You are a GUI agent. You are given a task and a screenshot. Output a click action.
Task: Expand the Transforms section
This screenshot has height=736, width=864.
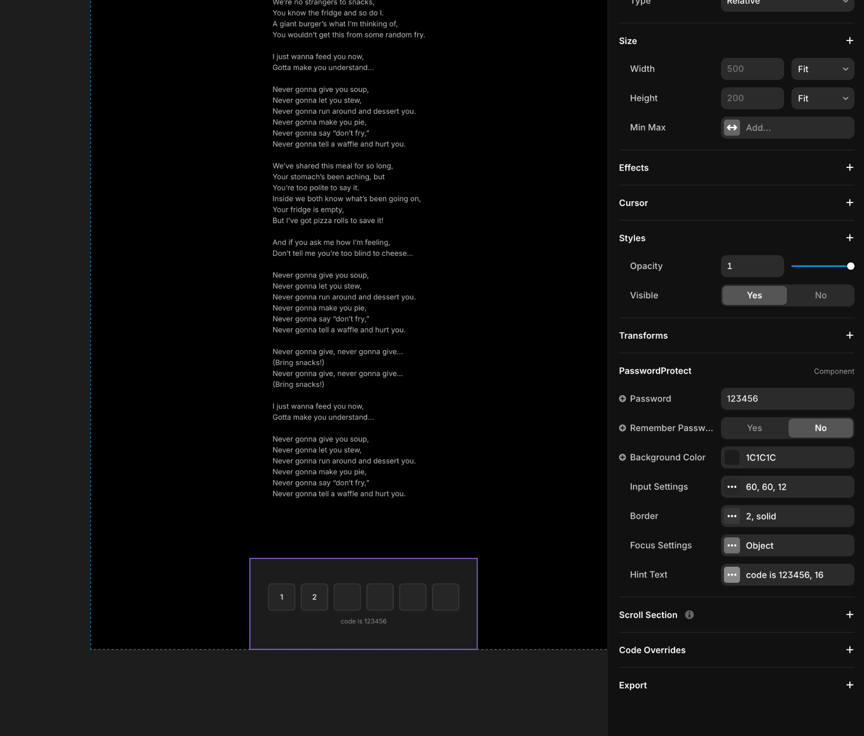[849, 336]
